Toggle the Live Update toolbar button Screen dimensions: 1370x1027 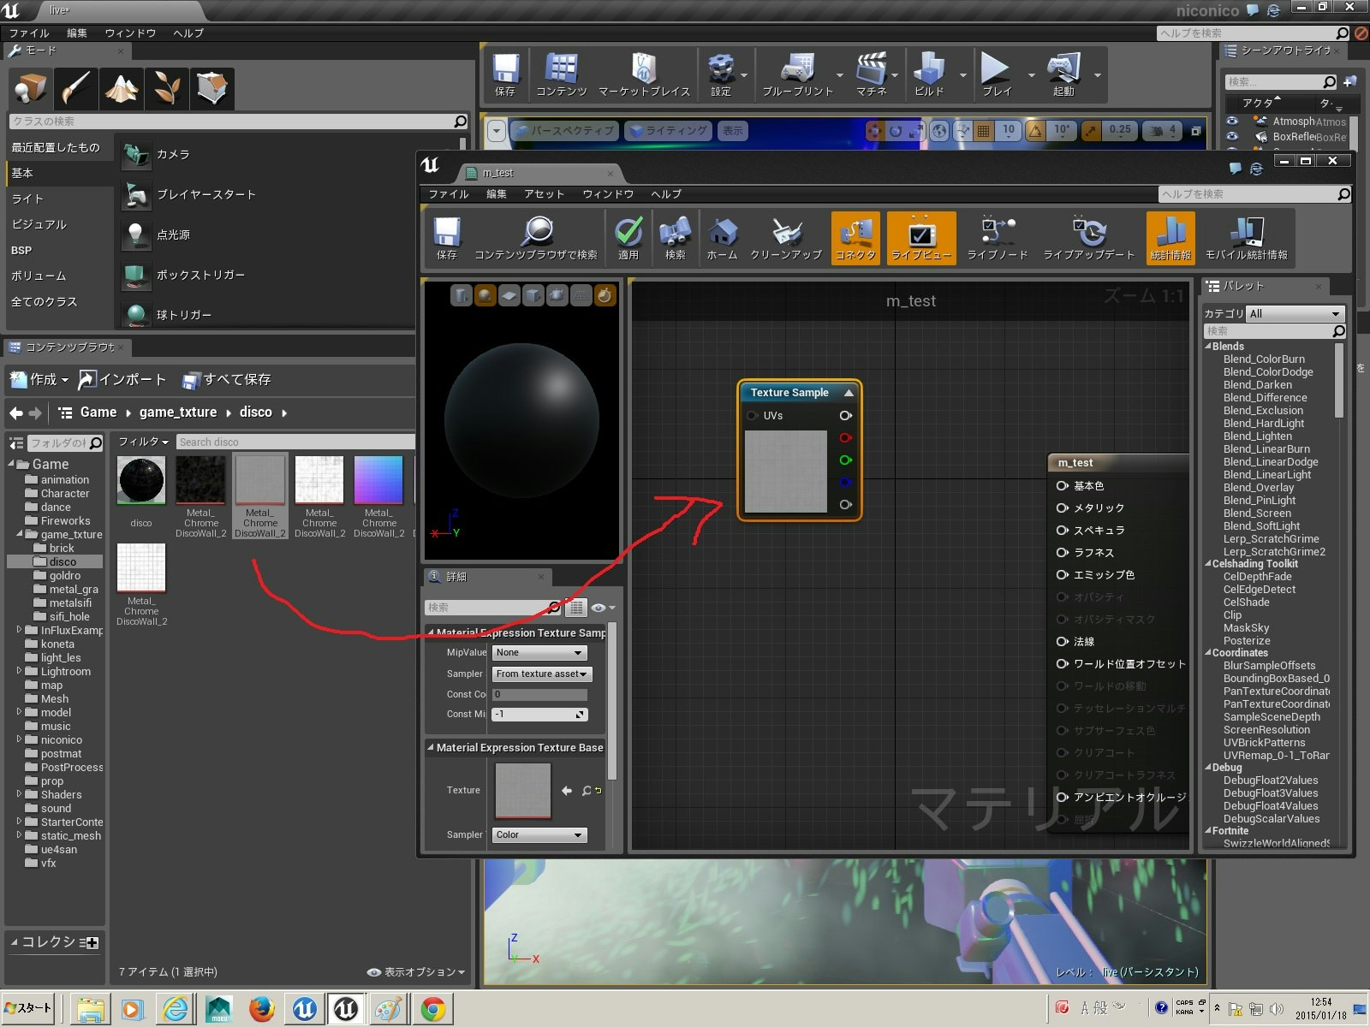point(1088,237)
